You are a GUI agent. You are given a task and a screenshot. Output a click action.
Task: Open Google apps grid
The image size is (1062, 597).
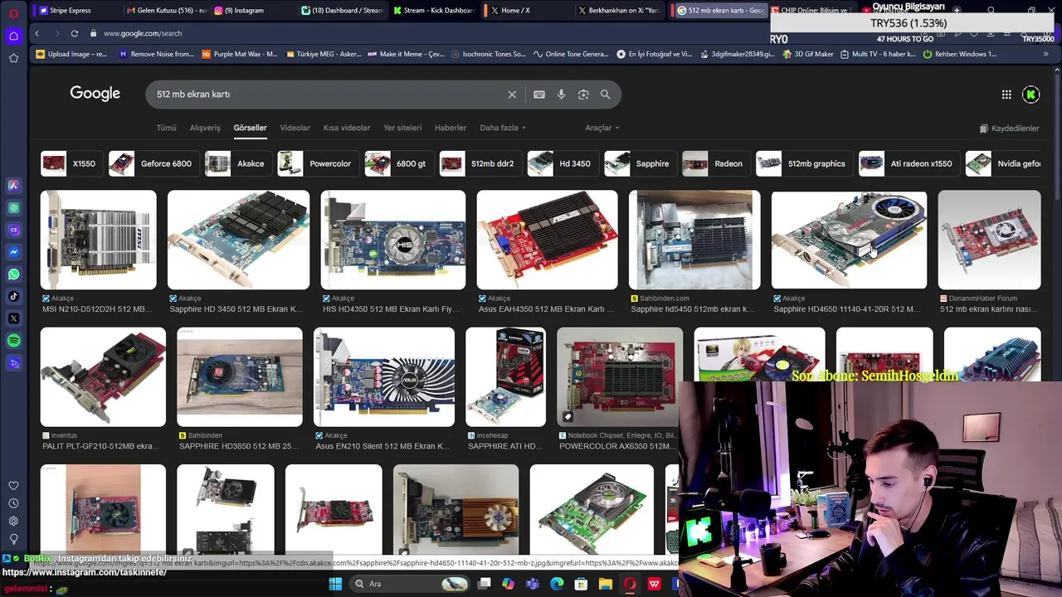point(1006,95)
